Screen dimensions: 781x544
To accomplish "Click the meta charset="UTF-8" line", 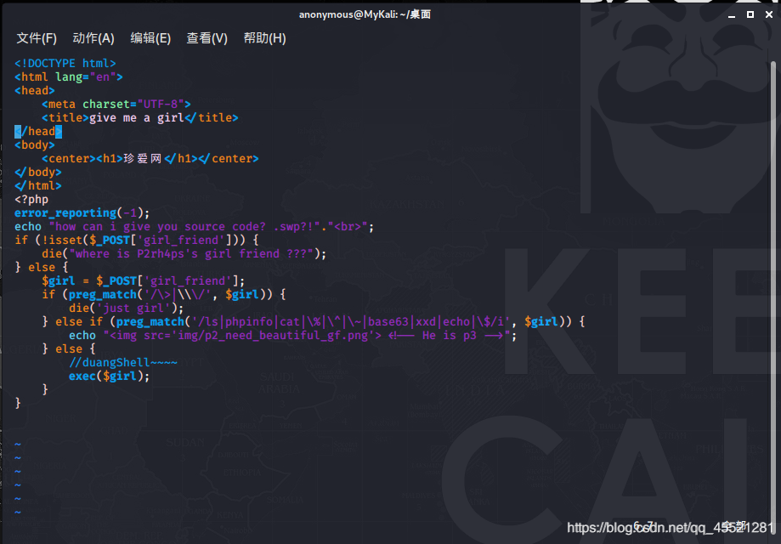I will (x=116, y=104).
